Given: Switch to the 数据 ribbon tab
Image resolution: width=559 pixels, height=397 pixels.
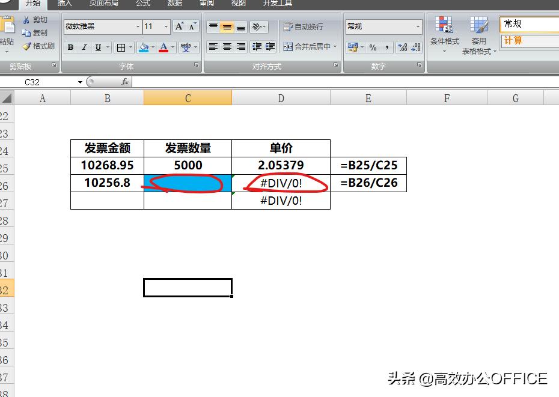Looking at the screenshot, I should pos(174,4).
